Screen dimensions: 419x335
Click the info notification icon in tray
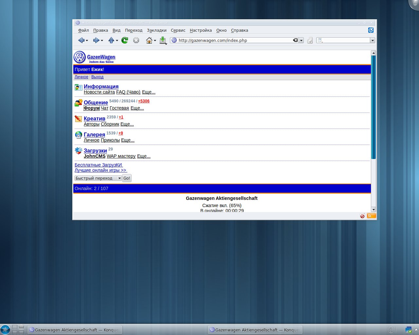tap(391, 329)
